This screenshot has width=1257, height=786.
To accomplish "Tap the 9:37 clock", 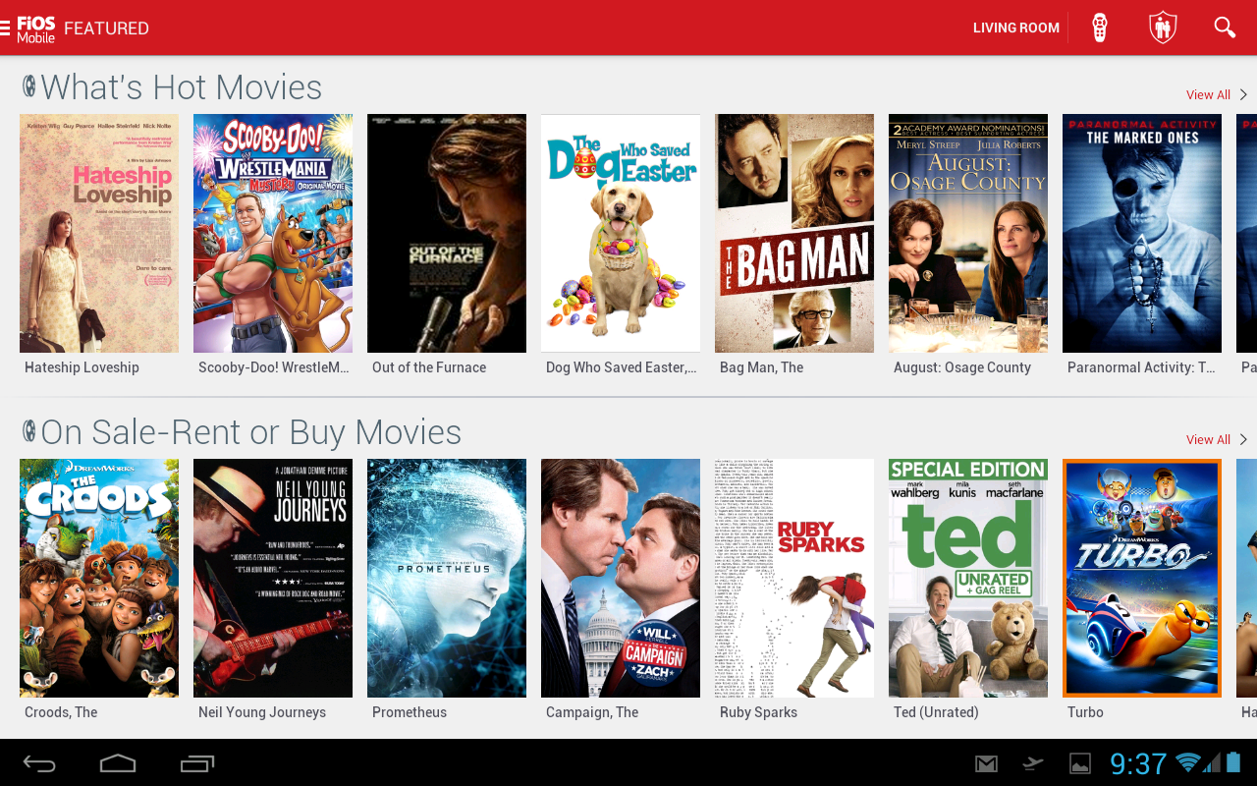I will 1138,763.
